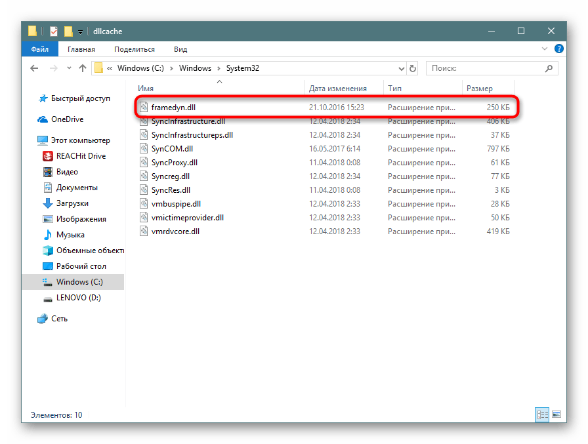Click the Properties icon in the title bar

pyautogui.click(x=54, y=31)
